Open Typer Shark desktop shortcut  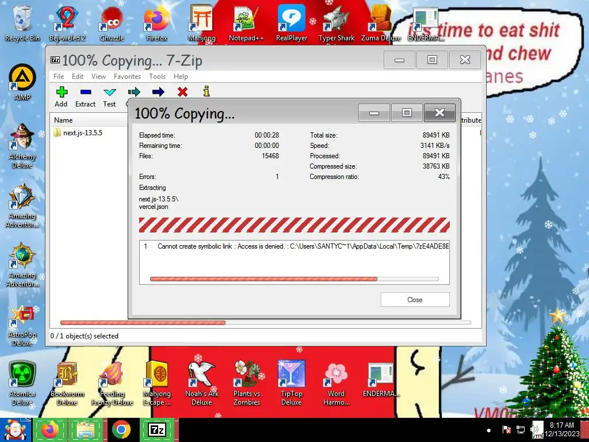(x=336, y=24)
